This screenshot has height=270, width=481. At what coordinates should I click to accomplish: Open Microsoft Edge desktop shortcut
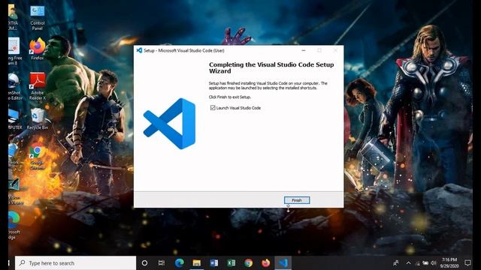[x=14, y=225]
